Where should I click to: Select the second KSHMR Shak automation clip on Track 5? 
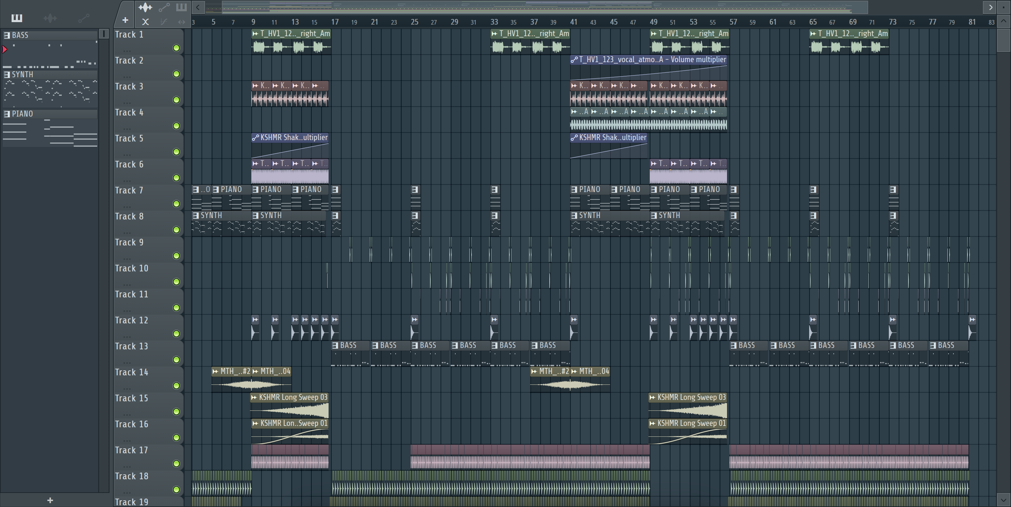point(609,145)
